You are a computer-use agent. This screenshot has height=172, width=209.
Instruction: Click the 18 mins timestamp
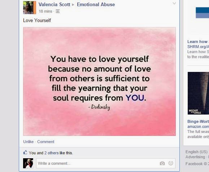[x=45, y=11]
